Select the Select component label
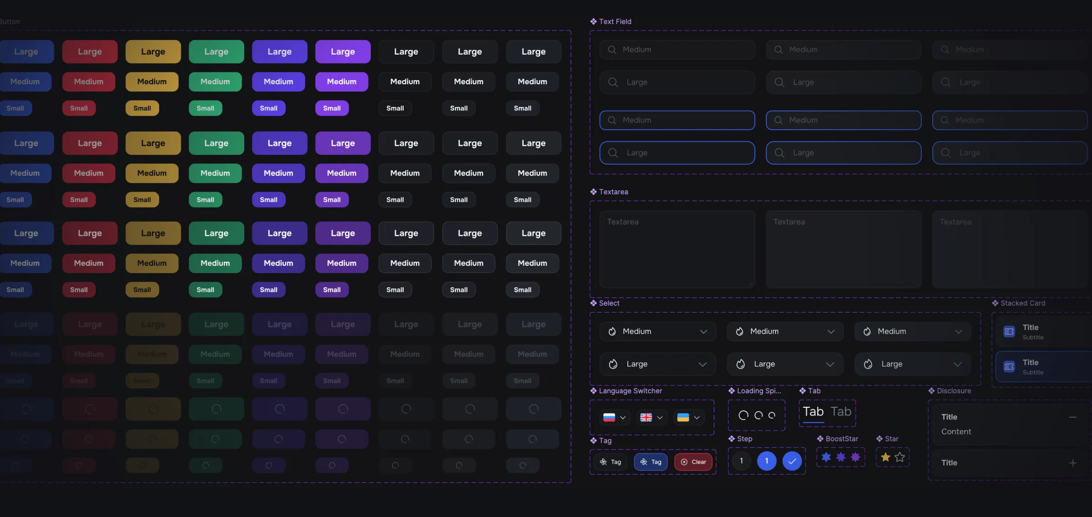The height and width of the screenshot is (517, 1092). (609, 303)
